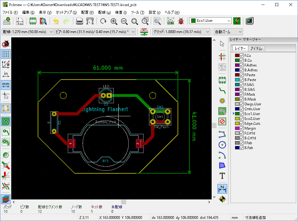
Task: Read netlist with the NET icon
Action: tap(171, 21)
